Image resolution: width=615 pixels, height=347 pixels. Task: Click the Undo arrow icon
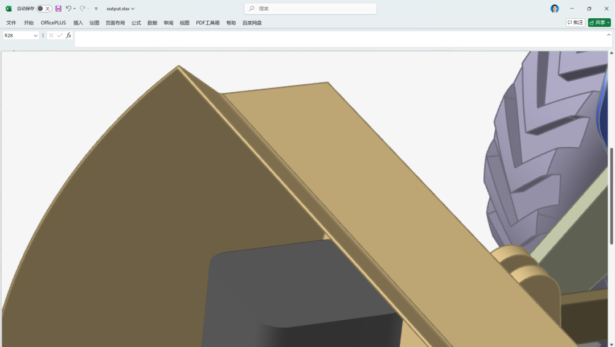point(68,8)
